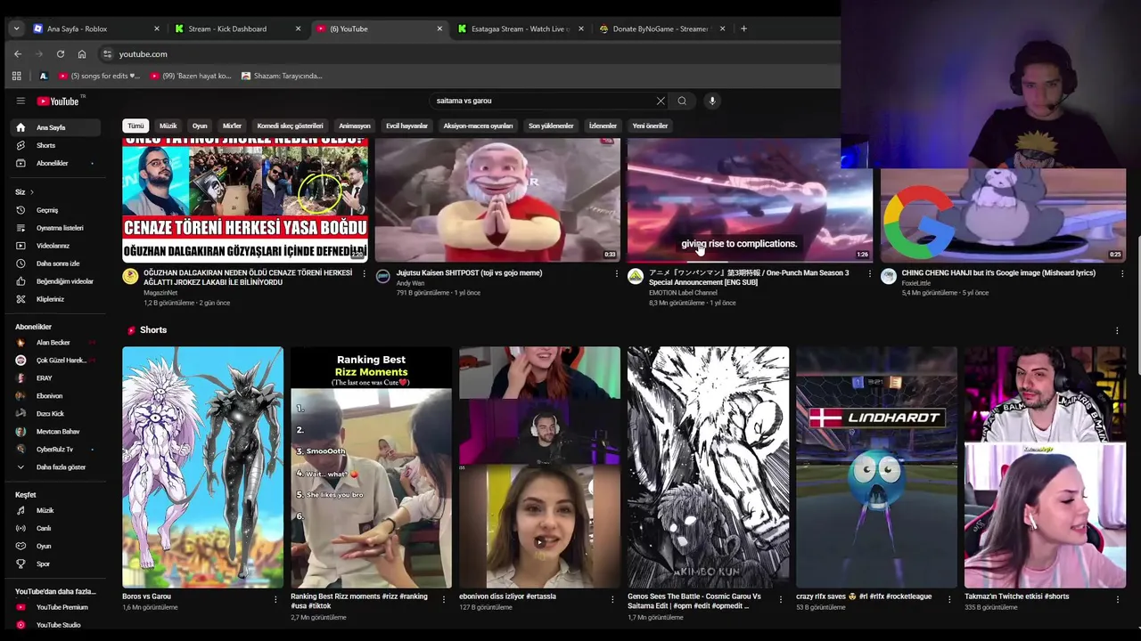Open Oyun under Keşfet
The image size is (1141, 641).
pos(55,546)
